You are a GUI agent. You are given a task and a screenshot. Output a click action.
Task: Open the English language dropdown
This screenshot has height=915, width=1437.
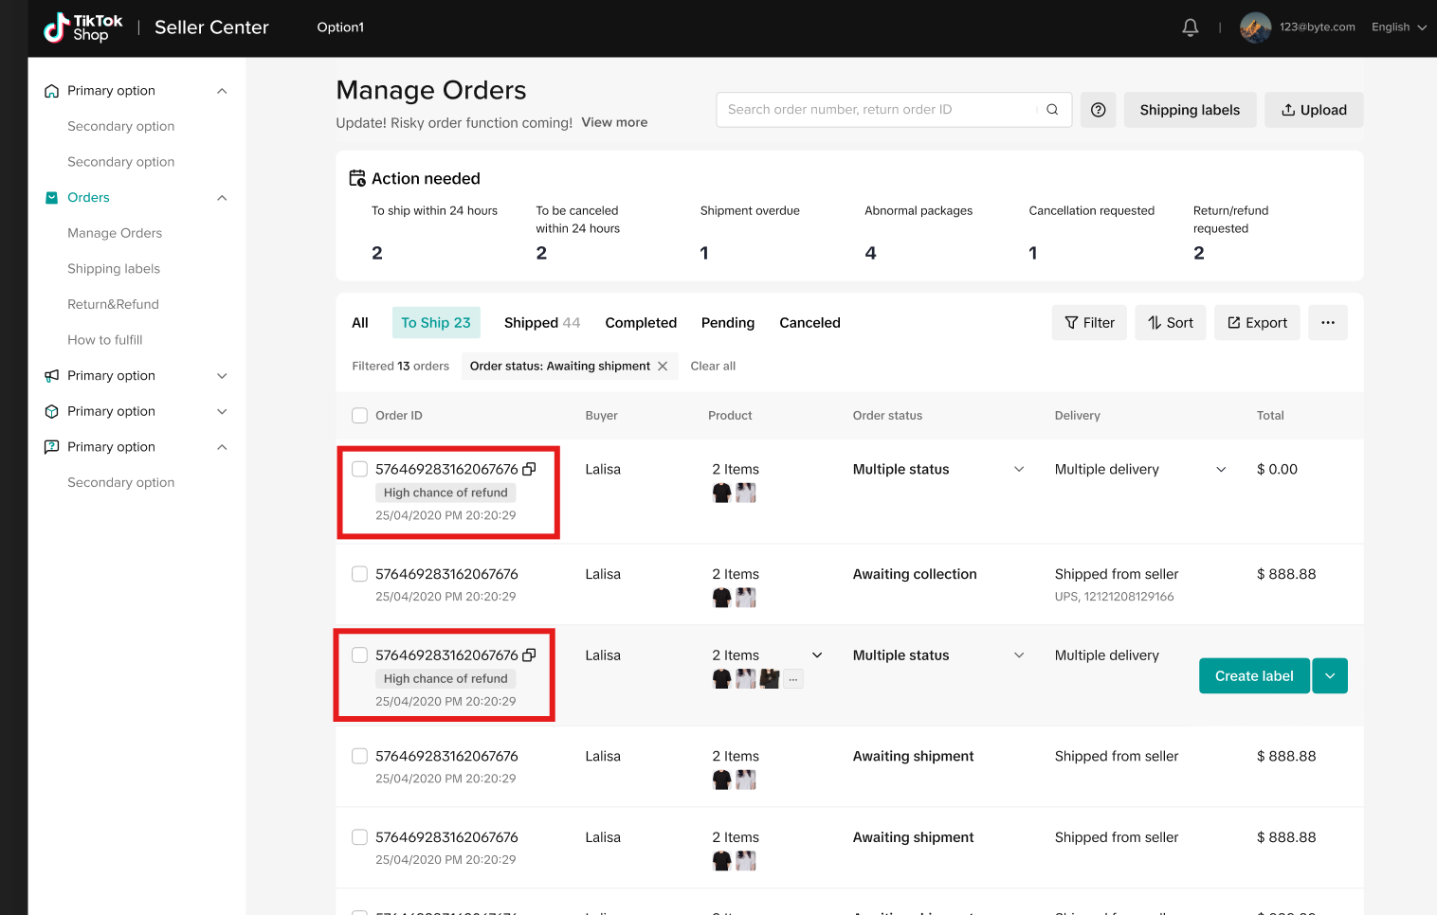pyautogui.click(x=1398, y=27)
